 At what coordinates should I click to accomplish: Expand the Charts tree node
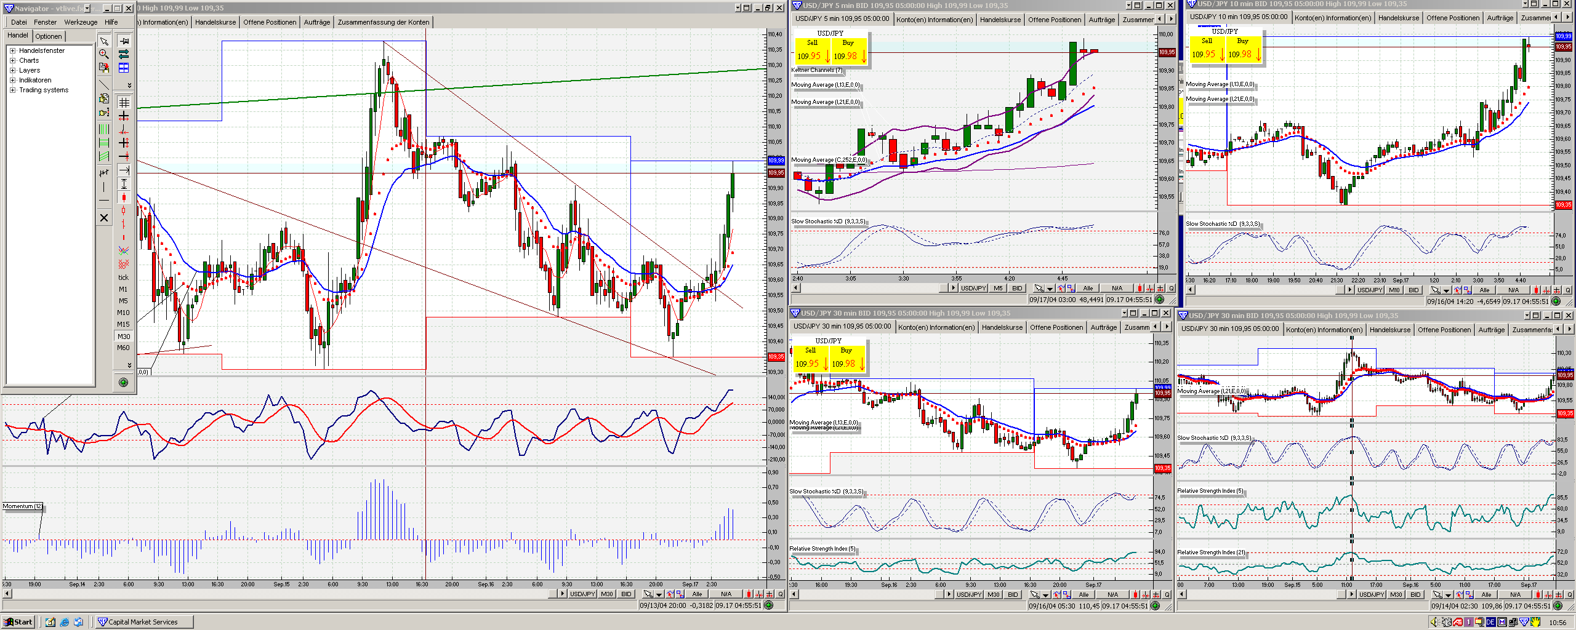click(12, 60)
